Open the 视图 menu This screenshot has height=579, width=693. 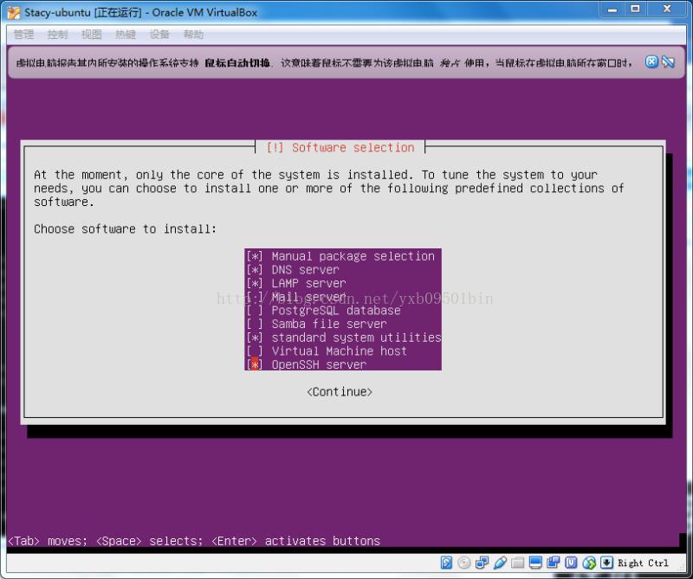(x=92, y=34)
